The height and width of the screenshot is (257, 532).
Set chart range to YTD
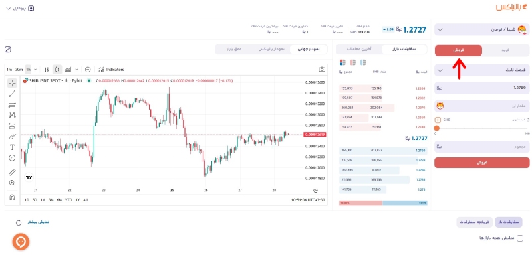pyautogui.click(x=68, y=200)
